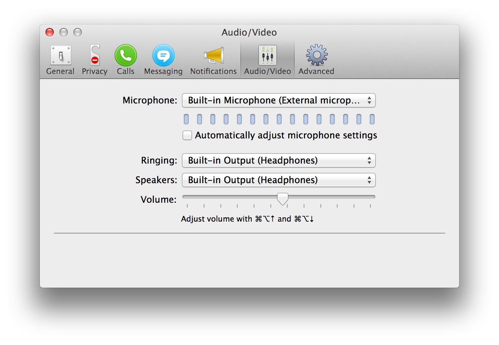Image resolution: width=499 pixels, height=345 pixels.
Task: Close the Audio/Video preferences window
Action: [50, 32]
